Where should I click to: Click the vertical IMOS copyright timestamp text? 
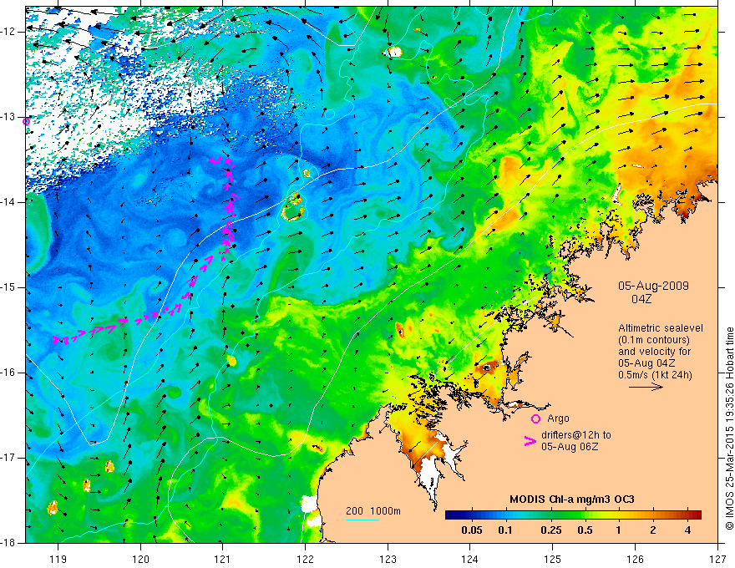729,429
